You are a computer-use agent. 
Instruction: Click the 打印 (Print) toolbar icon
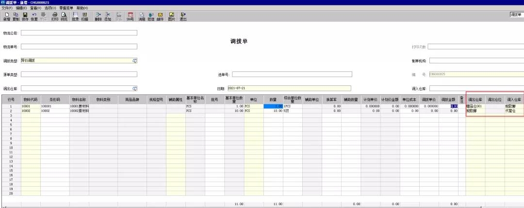tap(55, 16)
